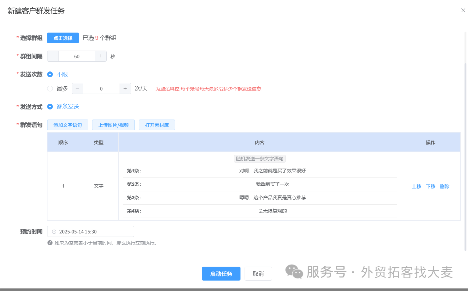Click 添加文字语句 button
The image size is (468, 291).
68,125
